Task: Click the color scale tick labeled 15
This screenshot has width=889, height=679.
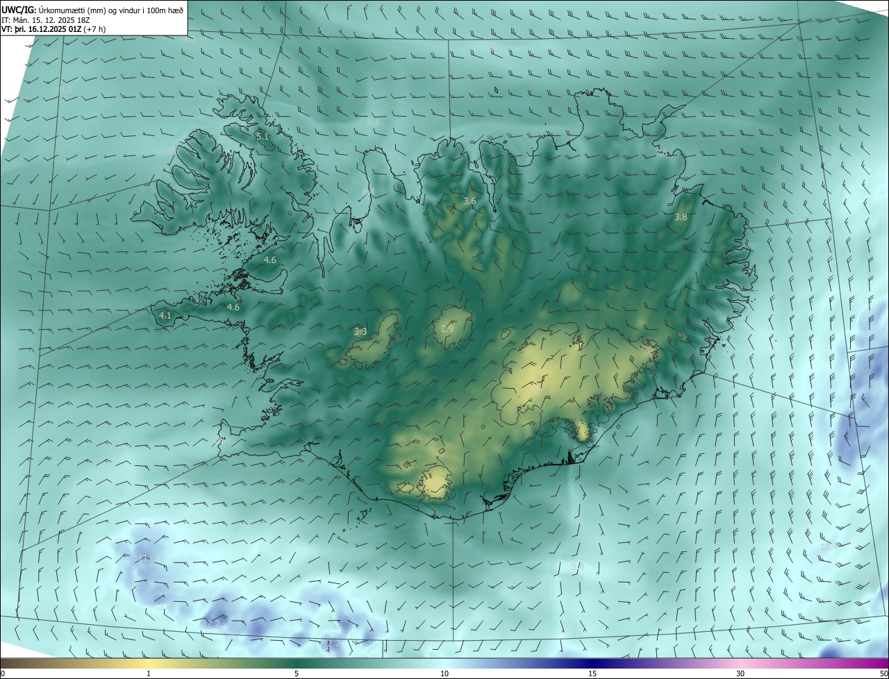Action: coord(592,673)
